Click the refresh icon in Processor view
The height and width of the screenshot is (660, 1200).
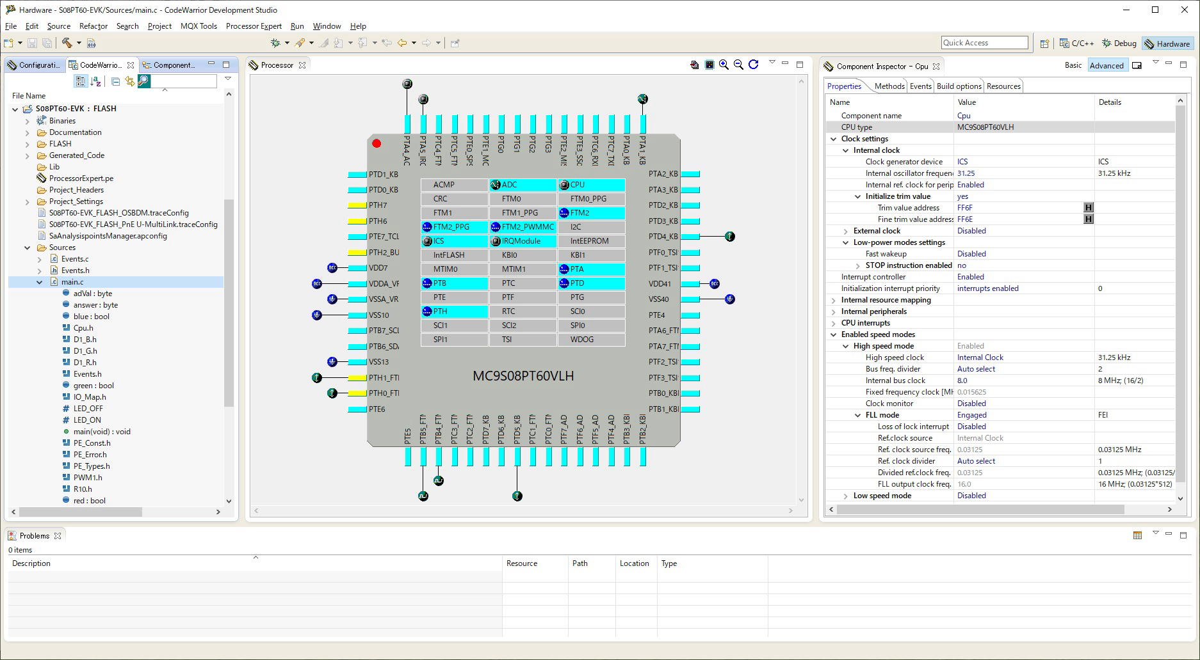pos(754,65)
